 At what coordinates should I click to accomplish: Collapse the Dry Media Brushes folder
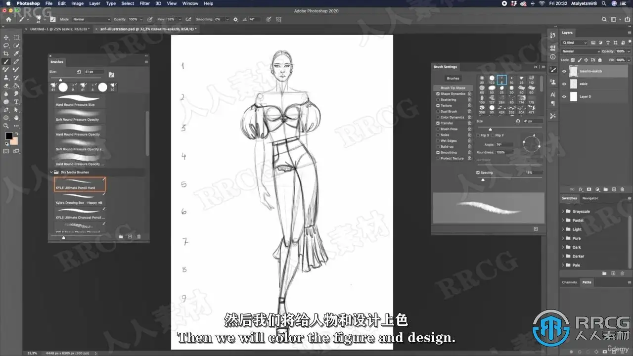tap(51, 172)
